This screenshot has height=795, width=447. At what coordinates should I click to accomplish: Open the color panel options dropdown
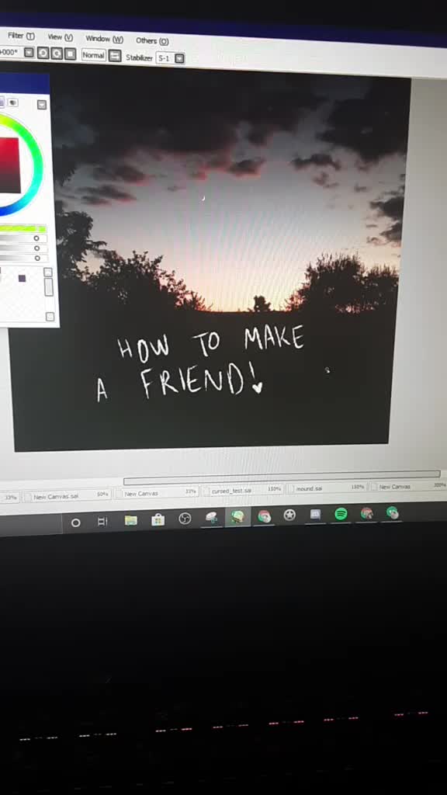pos(42,105)
